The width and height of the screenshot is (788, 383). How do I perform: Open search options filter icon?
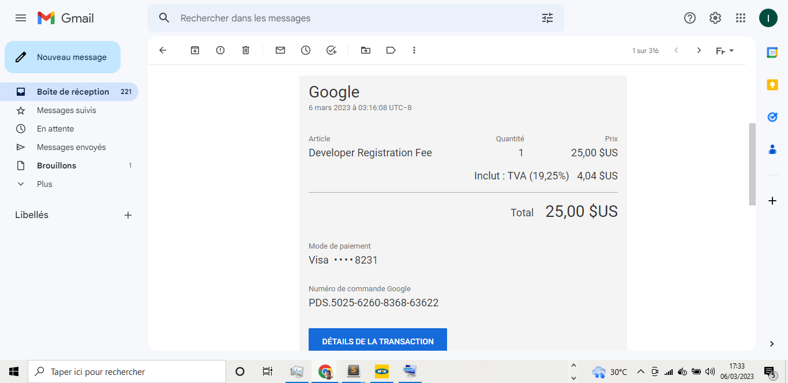(547, 18)
